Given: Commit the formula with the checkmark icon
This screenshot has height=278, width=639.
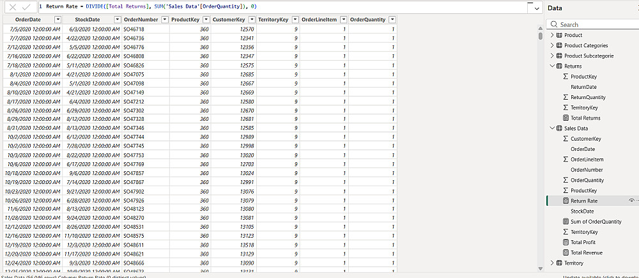Looking at the screenshot, I should coord(26,7).
